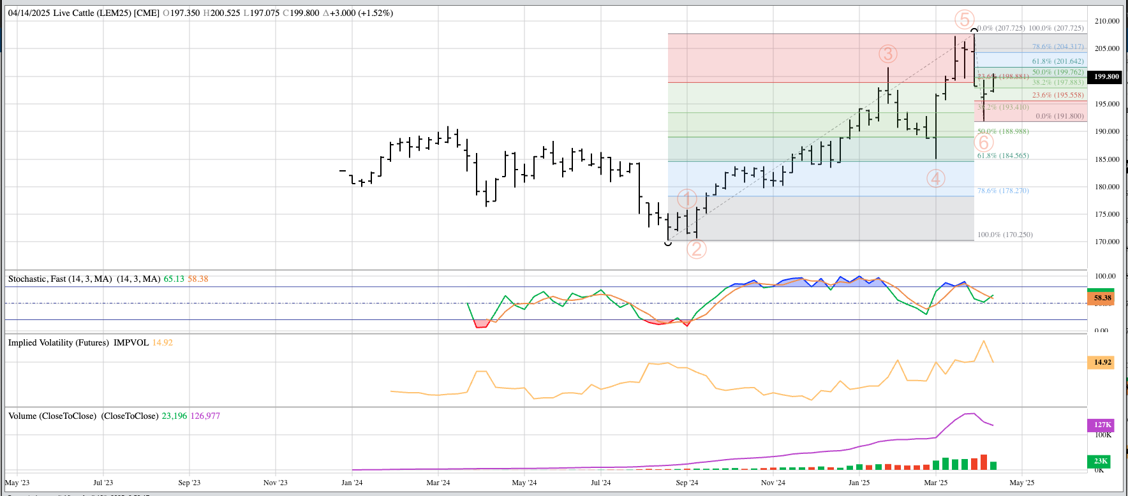The height and width of the screenshot is (496, 1128).
Task: Select the Implied Volatility (Futures) indicator label
Action: click(78, 342)
